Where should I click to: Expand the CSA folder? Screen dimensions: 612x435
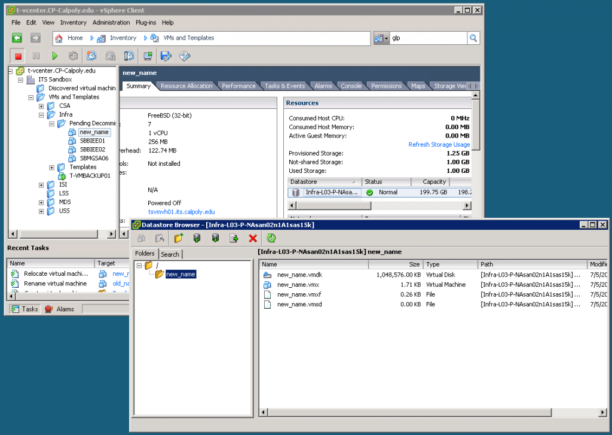pos(41,107)
